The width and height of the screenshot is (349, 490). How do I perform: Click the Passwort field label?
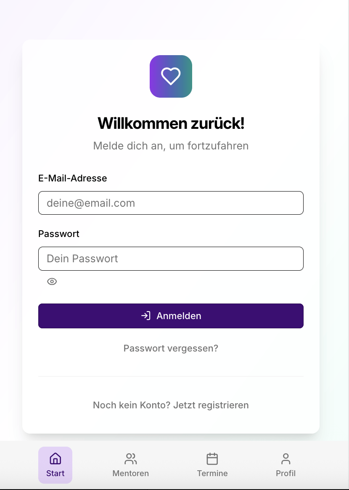[x=59, y=234]
